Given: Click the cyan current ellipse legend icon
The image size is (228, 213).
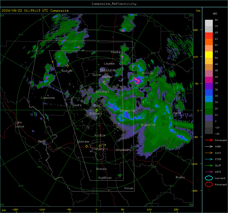Looking at the screenshot, I should [209, 178].
